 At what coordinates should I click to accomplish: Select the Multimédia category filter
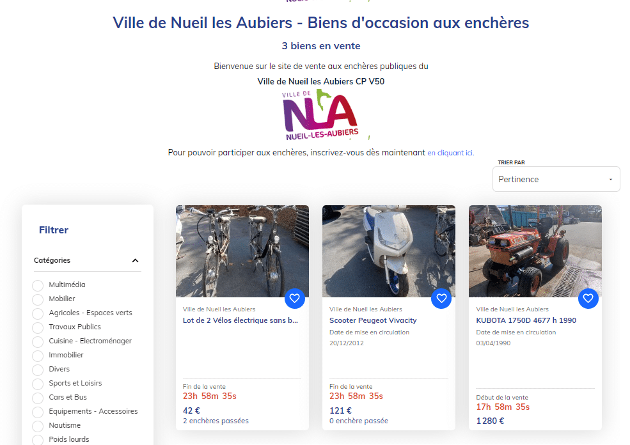38,285
